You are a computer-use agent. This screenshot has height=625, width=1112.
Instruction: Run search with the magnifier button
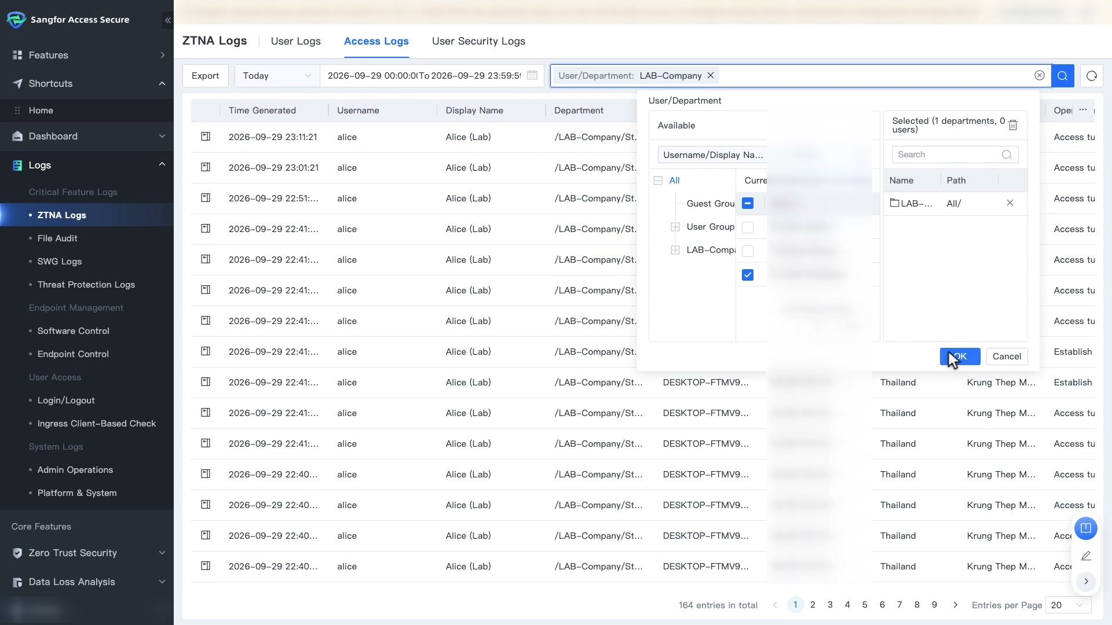coord(1063,76)
